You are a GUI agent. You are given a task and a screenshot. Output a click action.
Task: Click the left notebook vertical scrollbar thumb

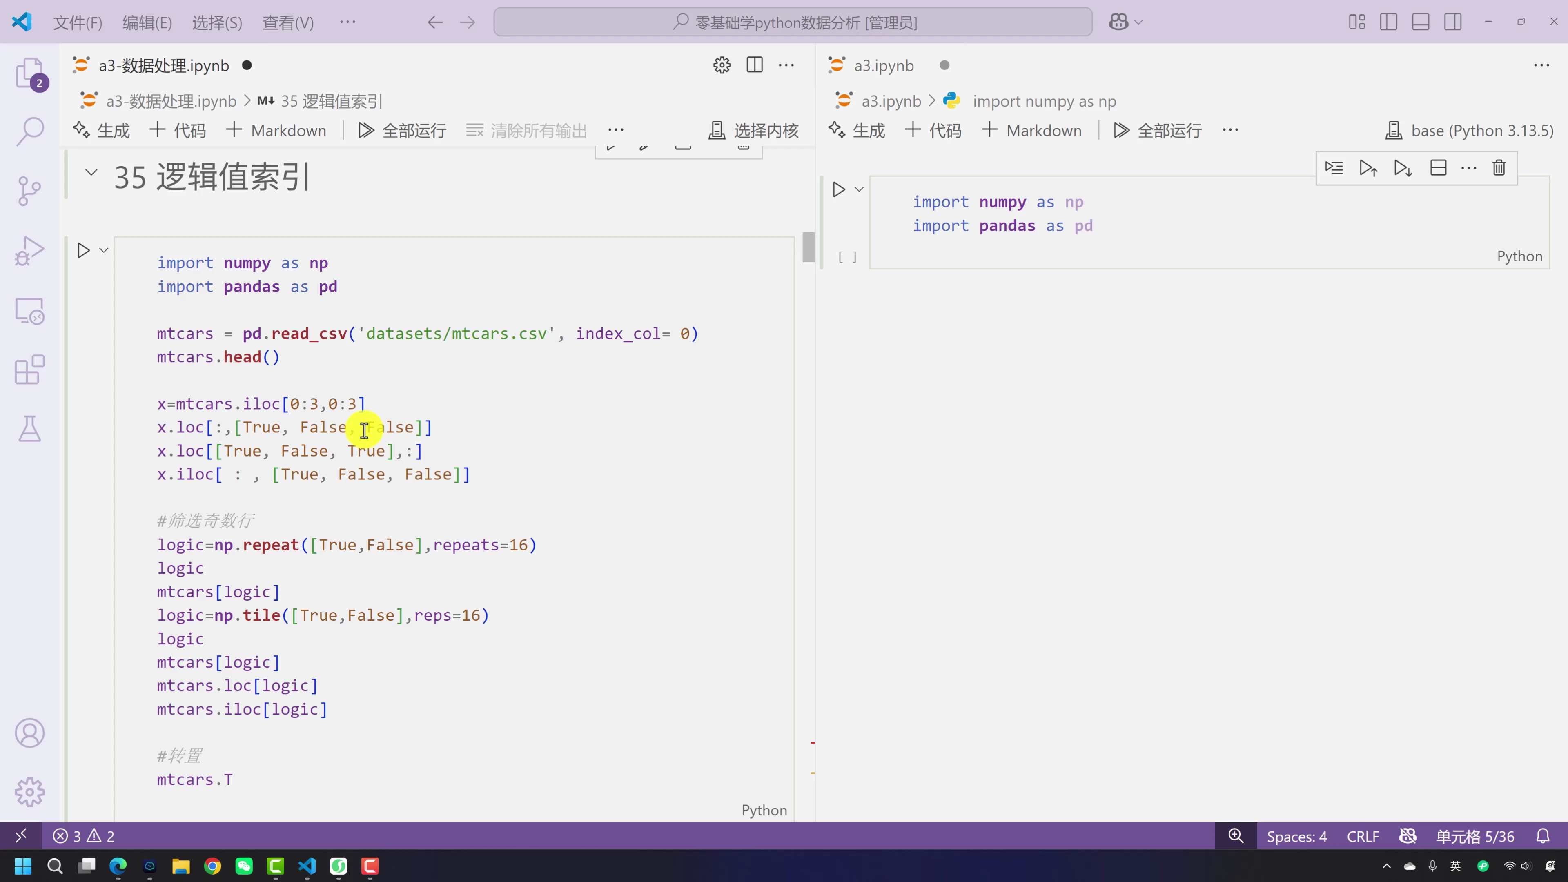(x=808, y=247)
